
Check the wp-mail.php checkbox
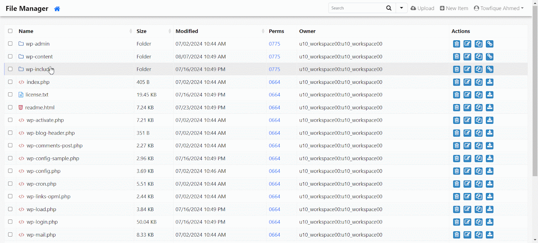(10, 235)
